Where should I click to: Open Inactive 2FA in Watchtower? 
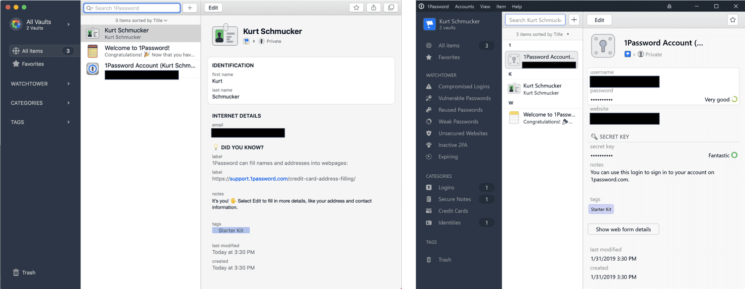point(447,145)
